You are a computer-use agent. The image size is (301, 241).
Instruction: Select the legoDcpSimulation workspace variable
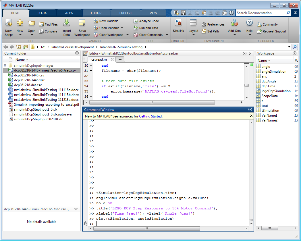point(276,91)
